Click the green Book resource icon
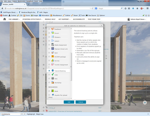Viewport: 150px width, 116px height. tap(53, 91)
